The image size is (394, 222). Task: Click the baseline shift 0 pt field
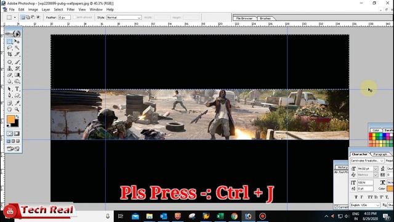point(365,188)
